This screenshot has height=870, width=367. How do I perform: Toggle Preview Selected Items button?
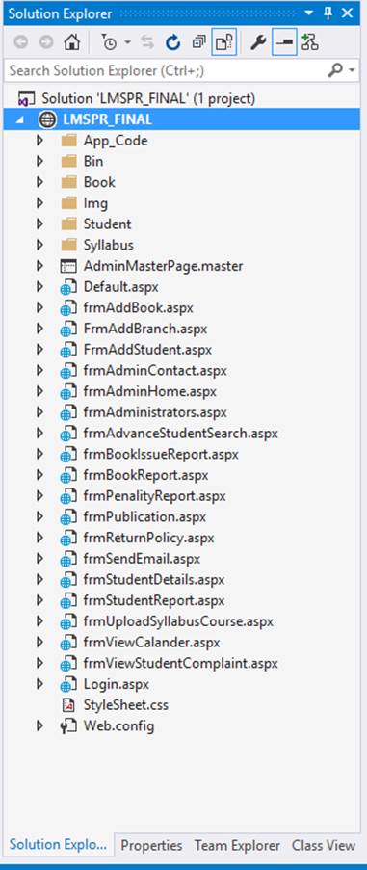[x=285, y=42]
